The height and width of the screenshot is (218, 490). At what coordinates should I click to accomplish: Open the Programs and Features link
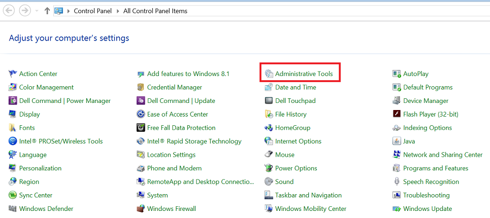tap(435, 168)
